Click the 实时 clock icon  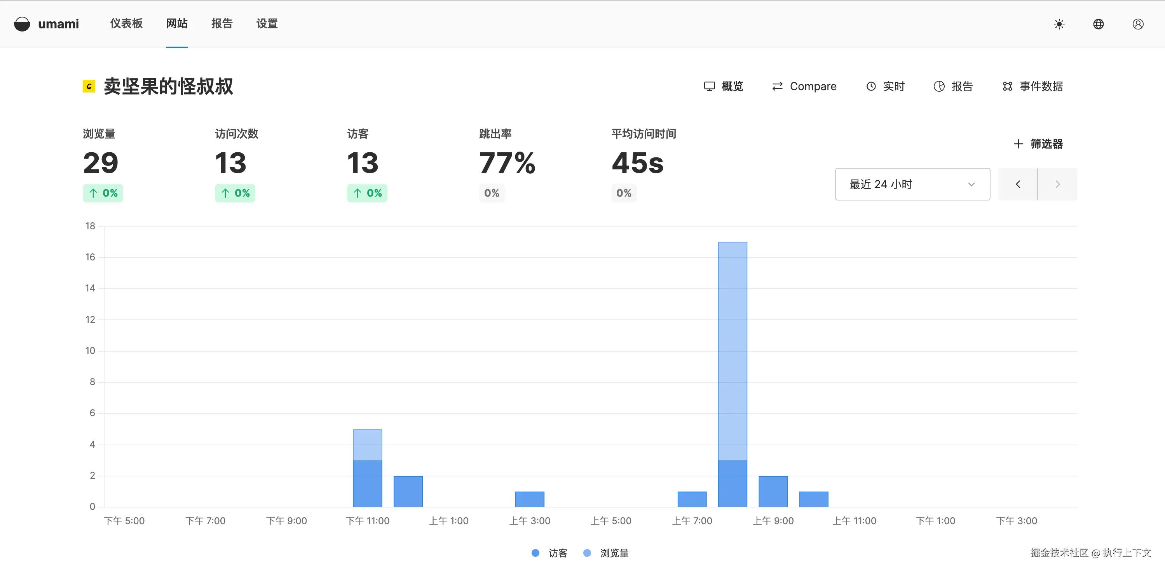[870, 86]
